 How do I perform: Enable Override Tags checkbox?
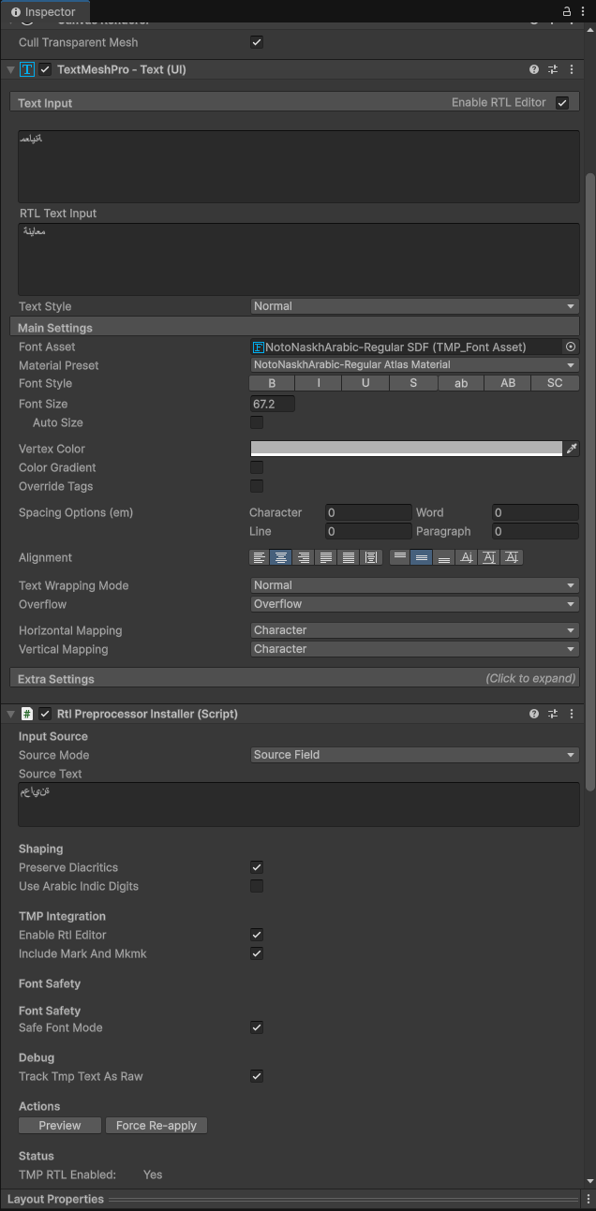[x=257, y=486]
